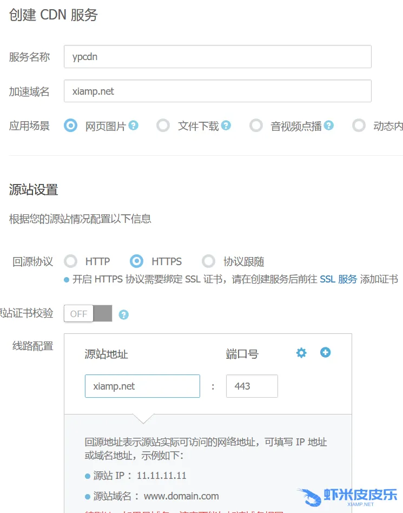
Task: Select the 动态内容 scenario radio button
Action: point(359,126)
